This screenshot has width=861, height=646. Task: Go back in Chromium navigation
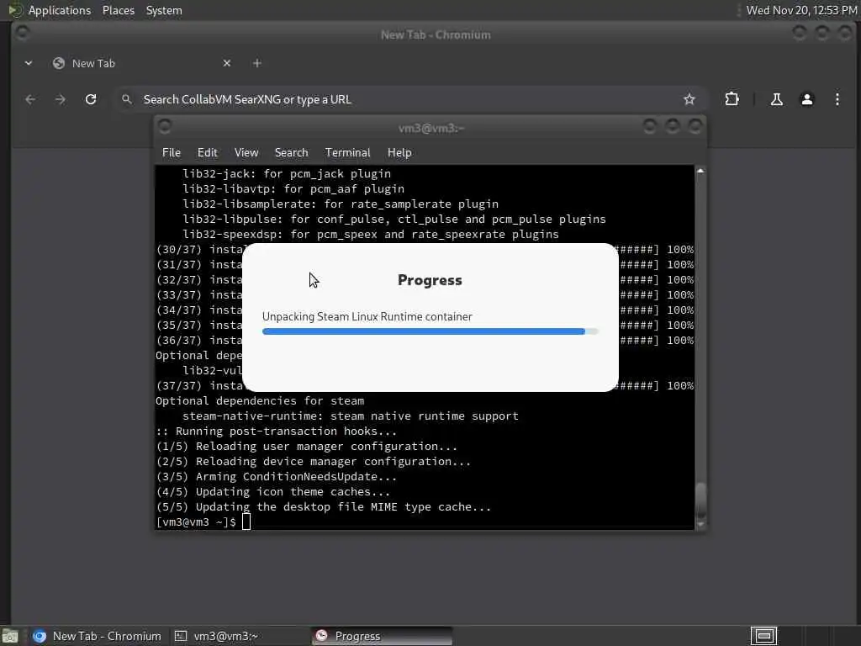[30, 99]
